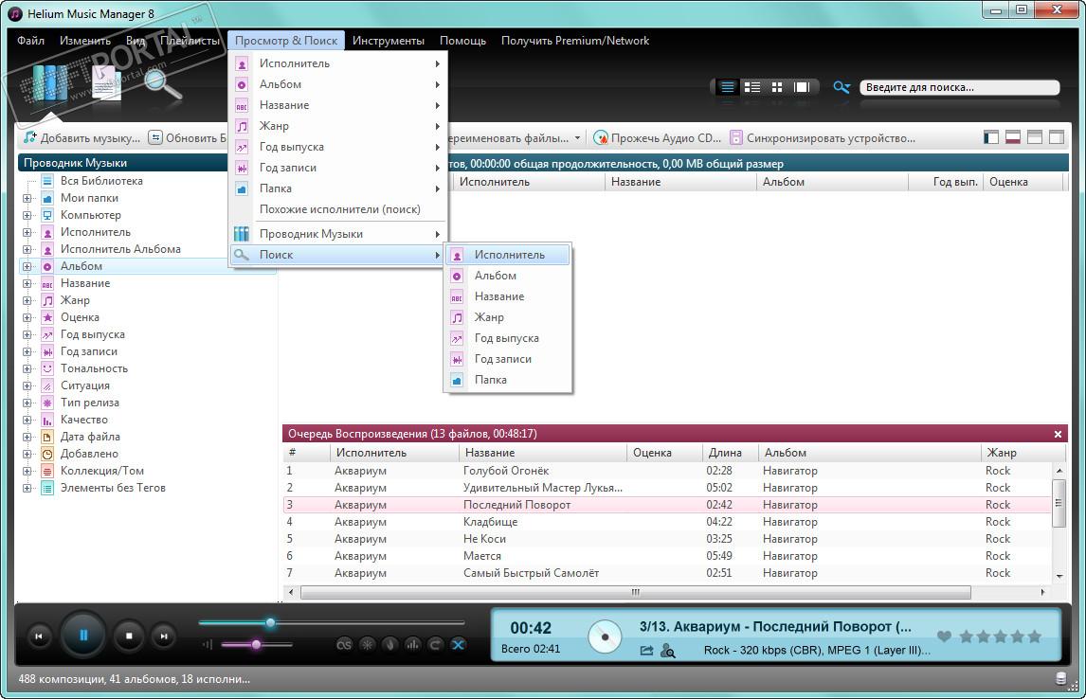
Task: Click the large magnifier icon in header
Action: click(163, 86)
